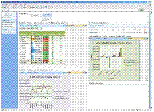Click the Reference Library sidebar link

click(8, 27)
